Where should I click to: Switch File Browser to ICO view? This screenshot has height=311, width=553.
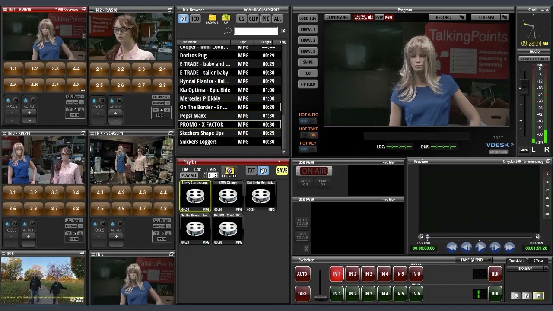(195, 19)
